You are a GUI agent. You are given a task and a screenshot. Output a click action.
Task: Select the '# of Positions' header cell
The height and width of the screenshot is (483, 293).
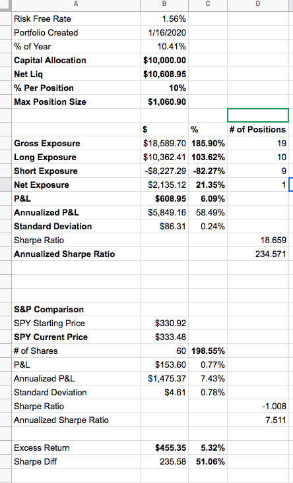[258, 129]
